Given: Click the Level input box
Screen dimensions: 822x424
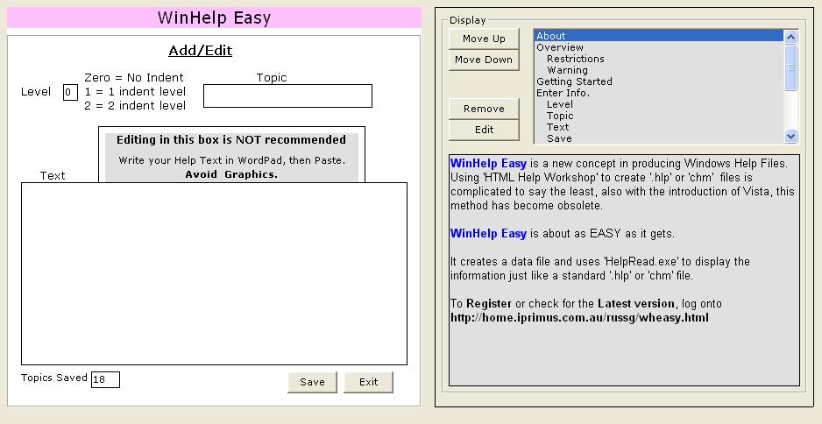Looking at the screenshot, I should click(x=70, y=93).
